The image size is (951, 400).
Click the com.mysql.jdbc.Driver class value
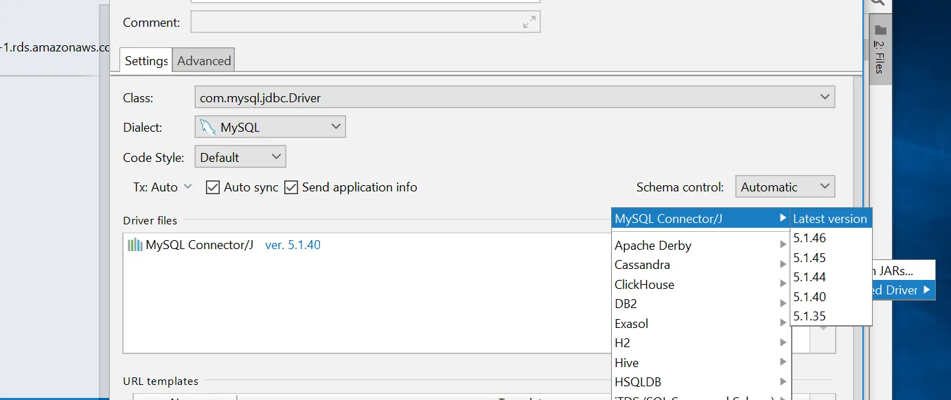pyautogui.click(x=260, y=97)
